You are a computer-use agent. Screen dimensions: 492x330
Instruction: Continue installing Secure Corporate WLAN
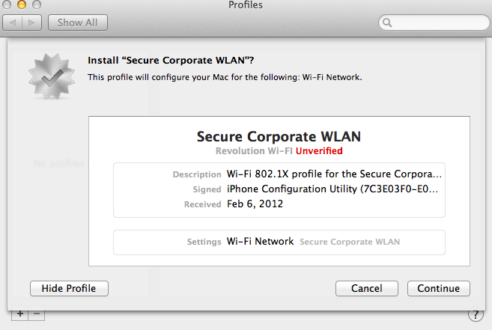[438, 288]
